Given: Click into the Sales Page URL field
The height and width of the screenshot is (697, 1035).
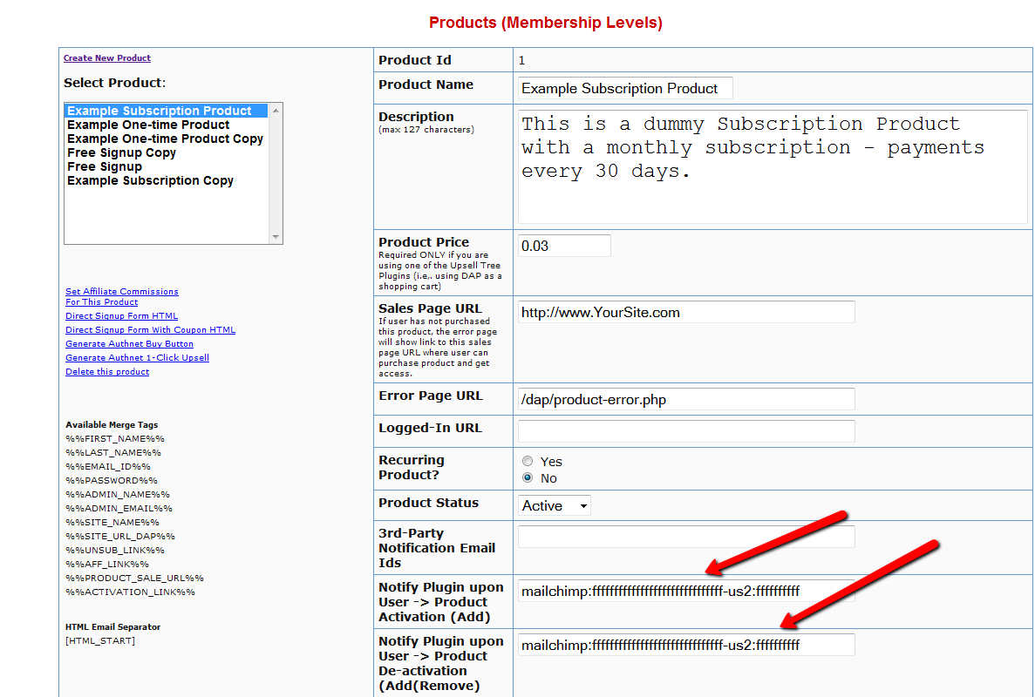Looking at the screenshot, I should [685, 312].
